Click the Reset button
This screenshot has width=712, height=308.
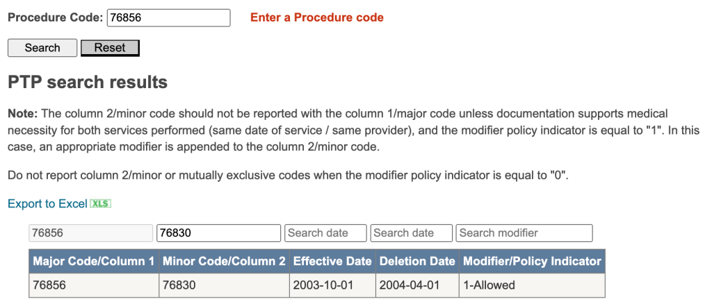pyautogui.click(x=110, y=48)
